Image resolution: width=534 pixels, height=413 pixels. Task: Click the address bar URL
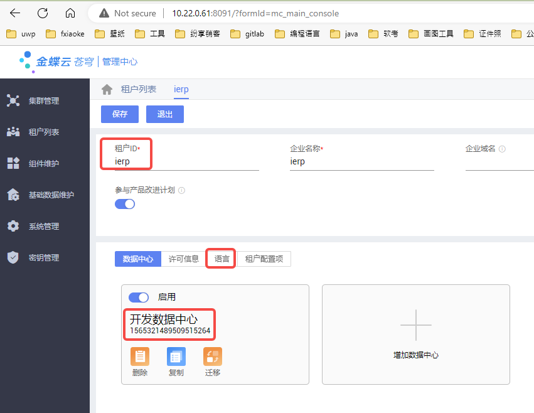pos(255,13)
